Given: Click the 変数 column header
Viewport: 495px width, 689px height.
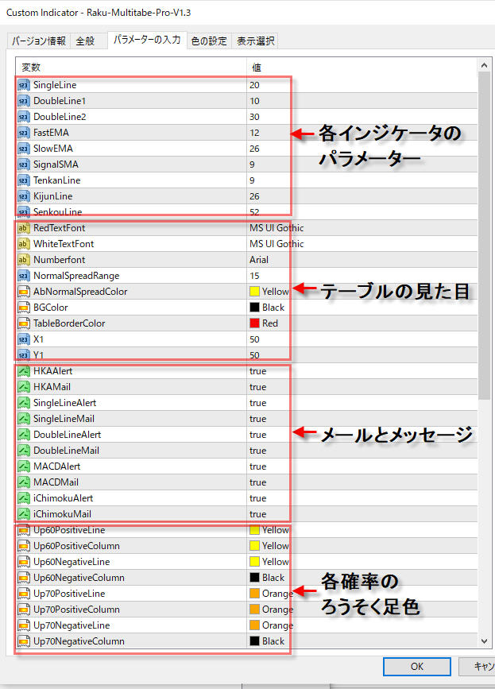Looking at the screenshot, I should (131, 68).
